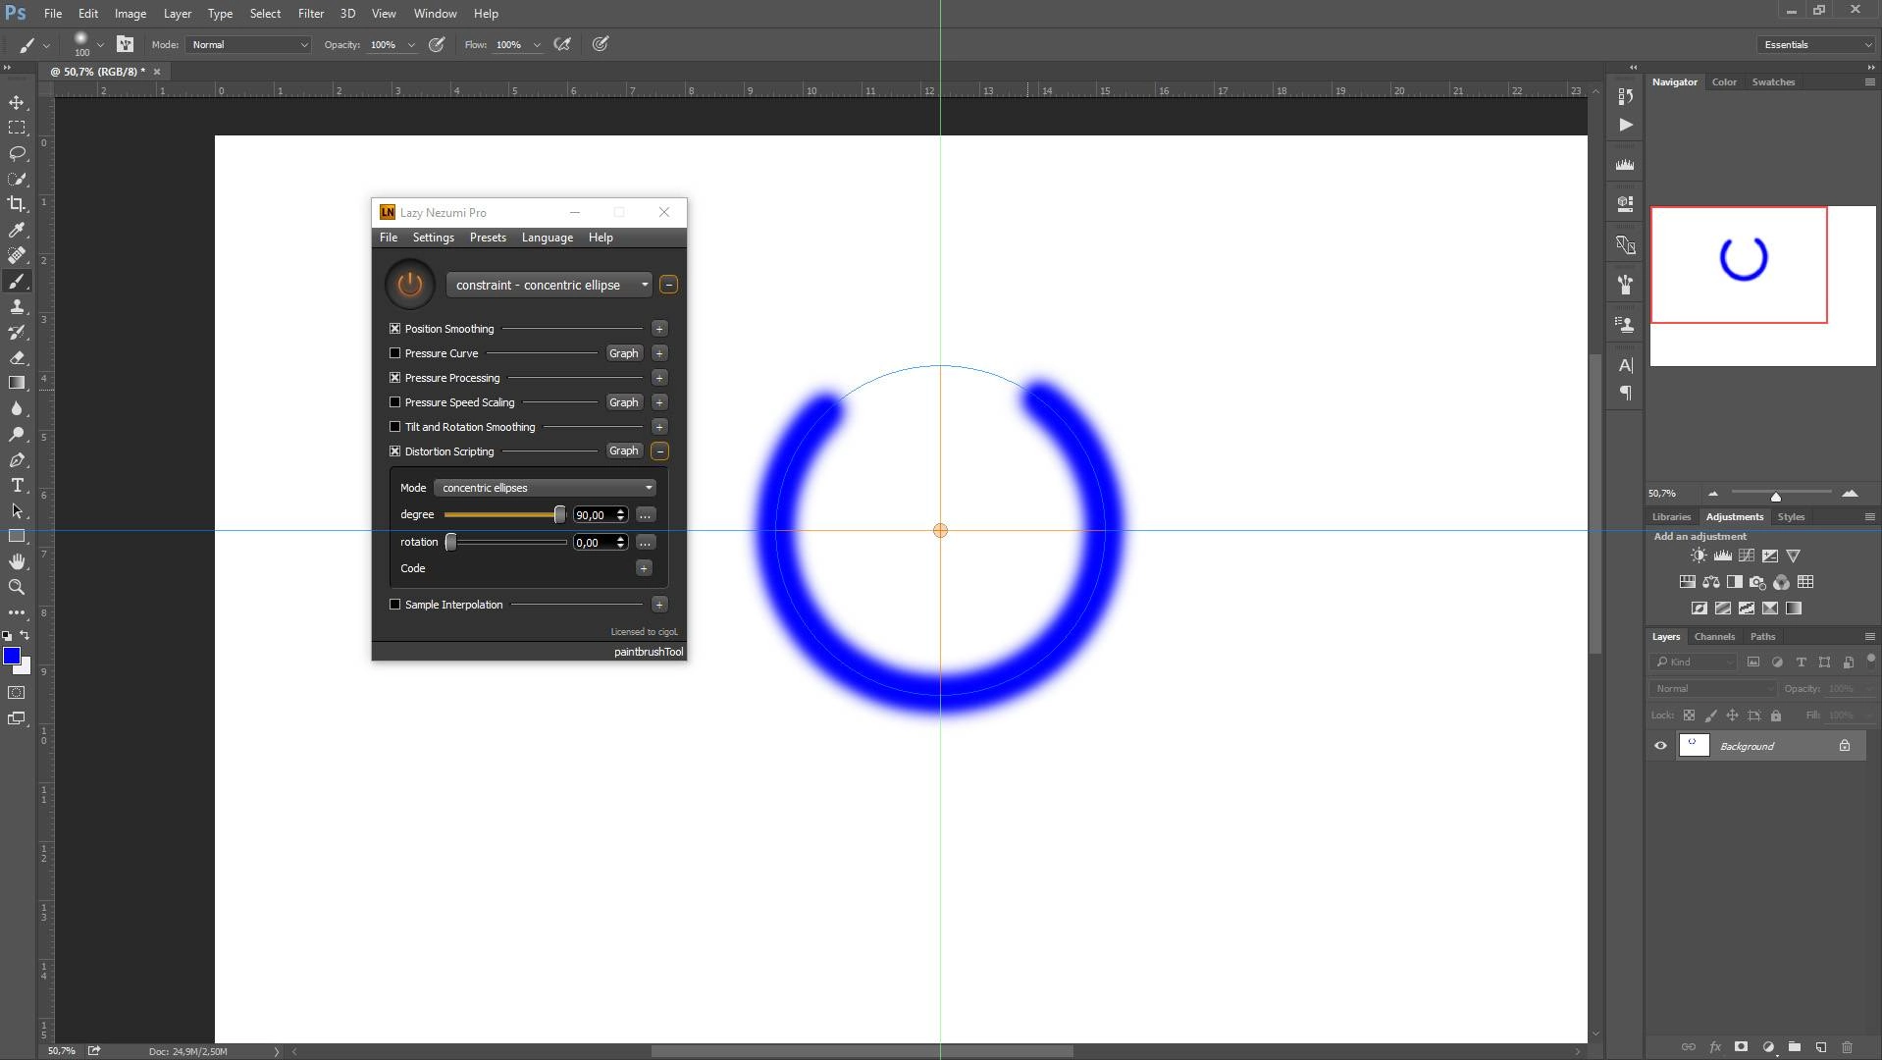
Task: Click the Brightness/Contrast adjustment icon
Action: (x=1699, y=556)
